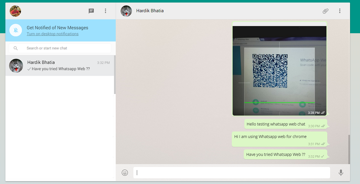Viewport: 360px width, 184px height.
Task: Click the conversation pane scrollbar
Action: tap(349, 149)
